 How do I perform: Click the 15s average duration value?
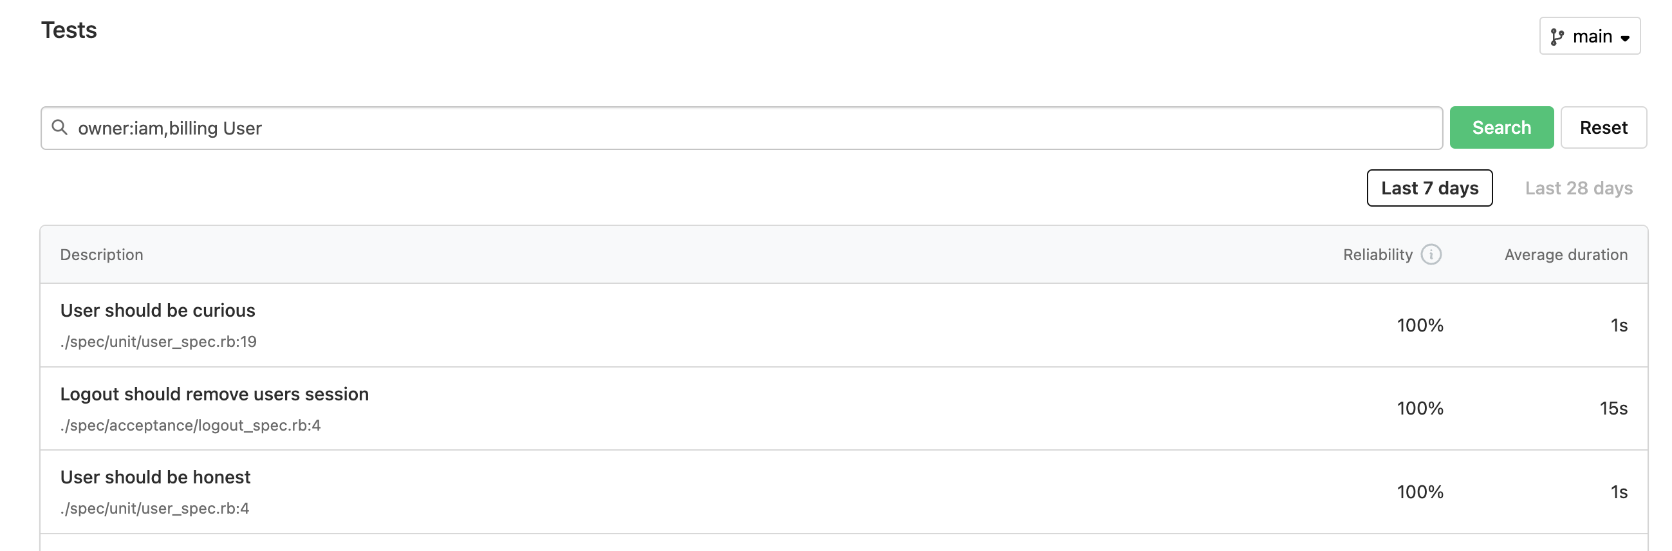point(1612,408)
